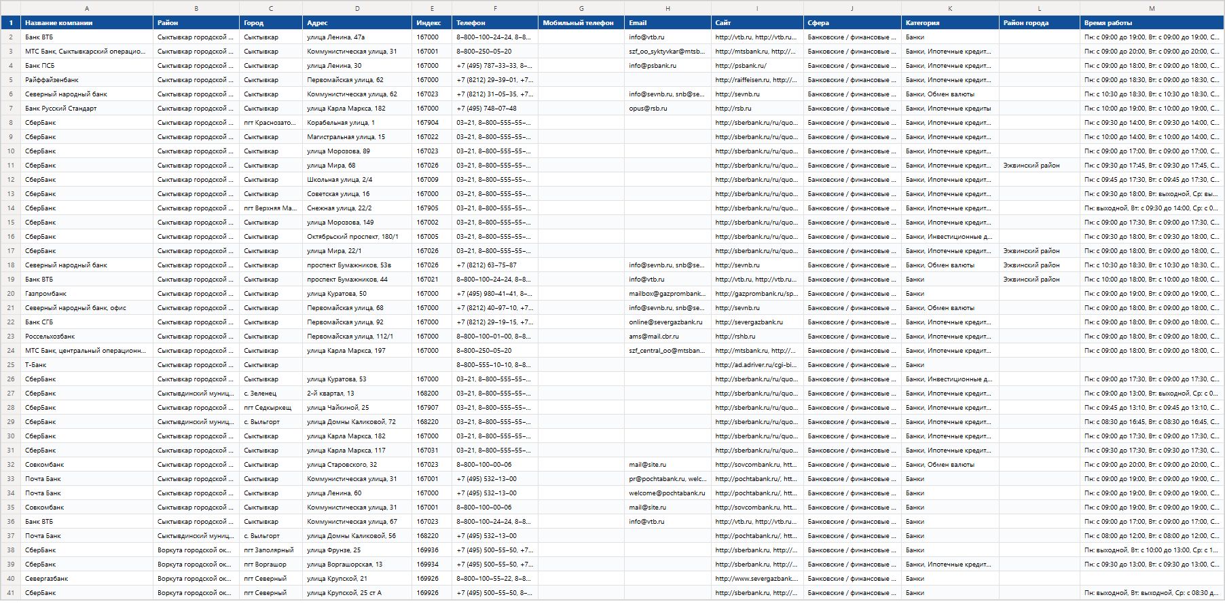This screenshot has height=612, width=1225.
Task: Select address 'улица Фрунзе, 25'
Action: 357,550
